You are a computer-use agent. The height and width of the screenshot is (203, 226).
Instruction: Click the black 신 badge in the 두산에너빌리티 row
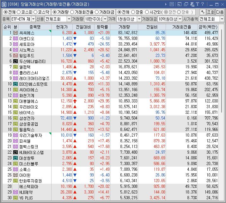coord(15,61)
